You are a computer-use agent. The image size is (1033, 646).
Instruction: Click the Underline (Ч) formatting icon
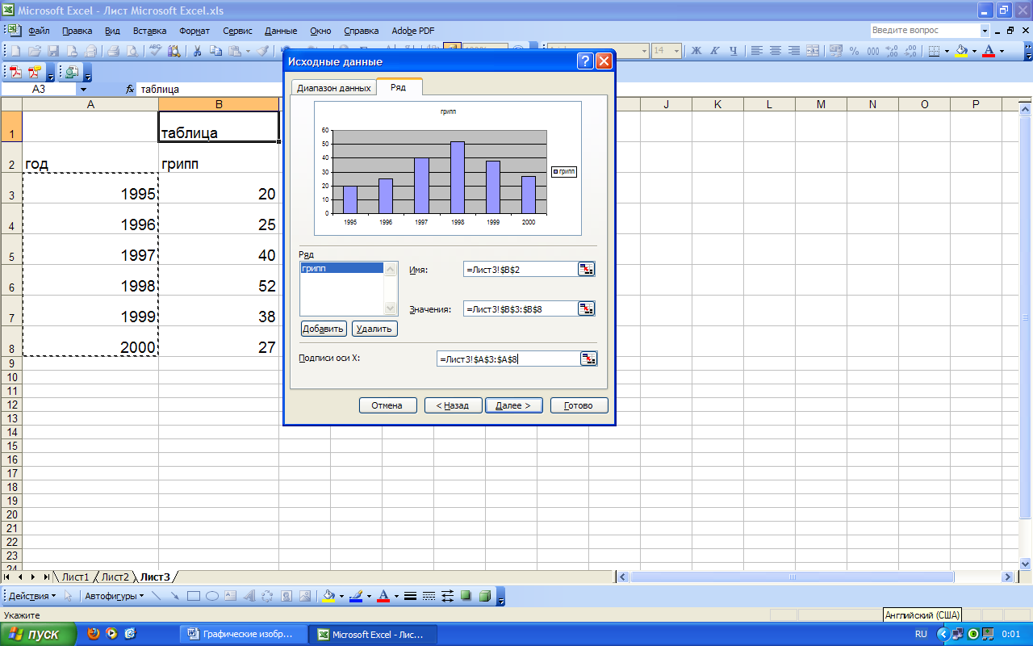click(734, 51)
